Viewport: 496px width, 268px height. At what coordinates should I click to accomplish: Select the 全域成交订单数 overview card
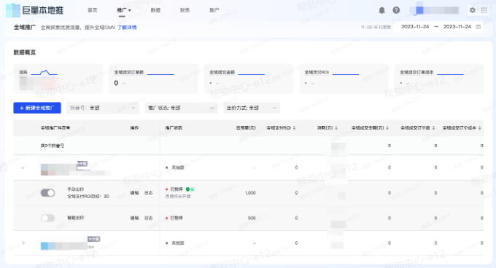click(x=153, y=79)
